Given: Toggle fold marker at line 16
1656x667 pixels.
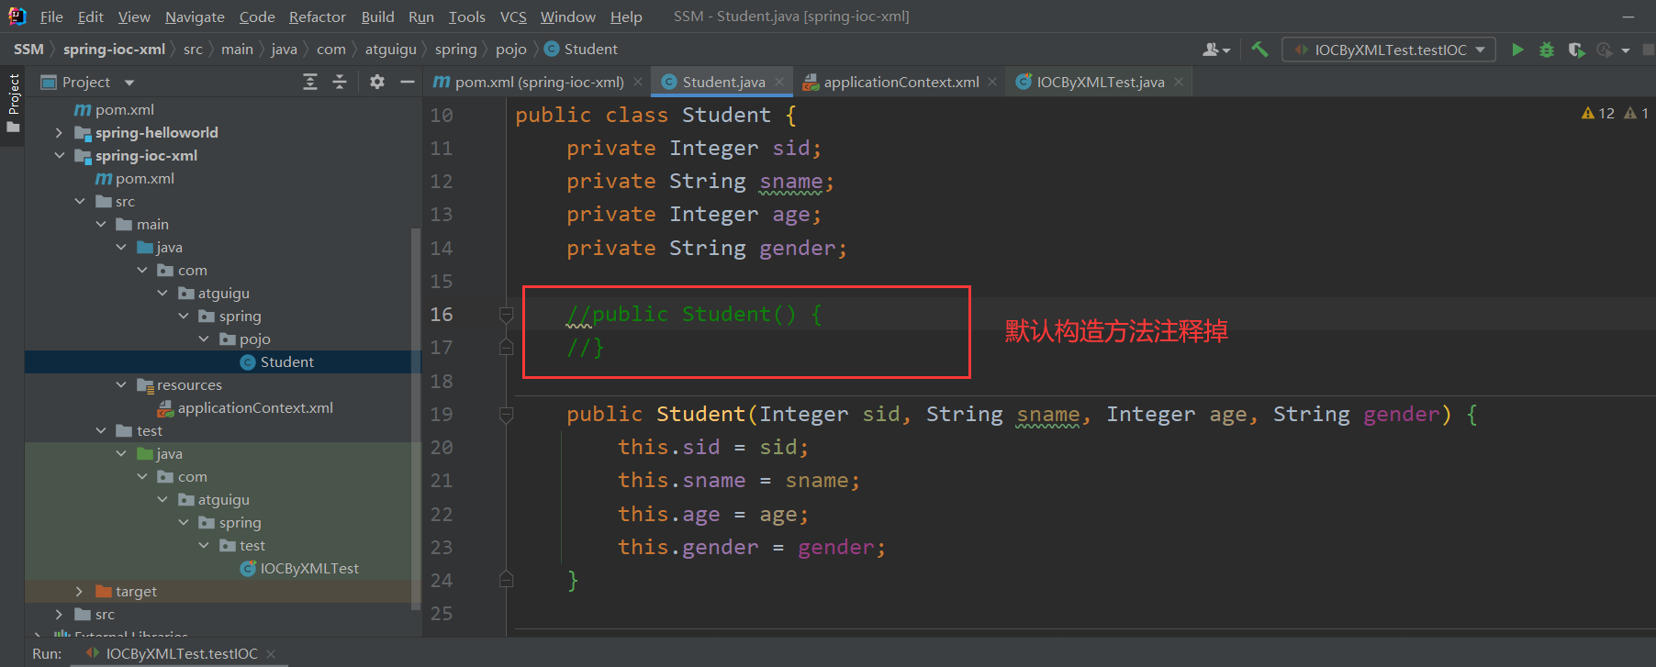Looking at the screenshot, I should point(506,315).
